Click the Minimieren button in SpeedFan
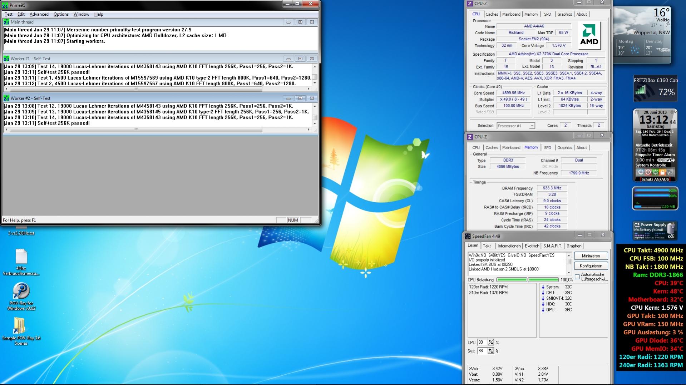 coord(591,256)
